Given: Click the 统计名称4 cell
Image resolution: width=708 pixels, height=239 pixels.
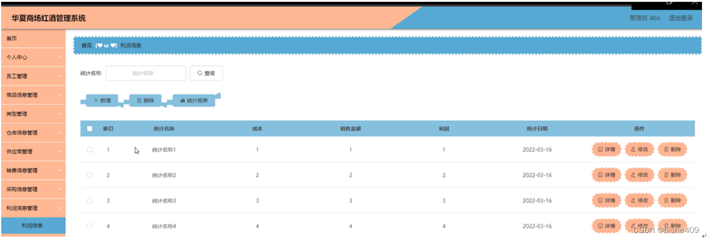Looking at the screenshot, I should point(164,226).
